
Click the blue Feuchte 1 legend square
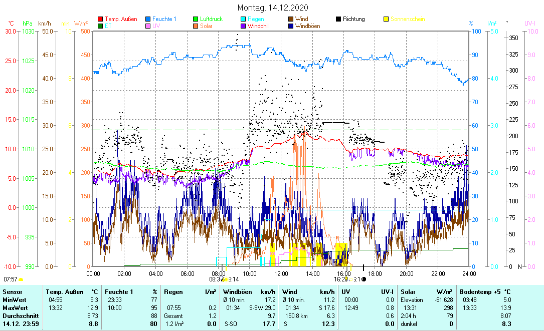tap(148, 20)
